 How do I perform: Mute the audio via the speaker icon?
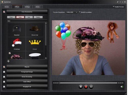tap(122, 87)
